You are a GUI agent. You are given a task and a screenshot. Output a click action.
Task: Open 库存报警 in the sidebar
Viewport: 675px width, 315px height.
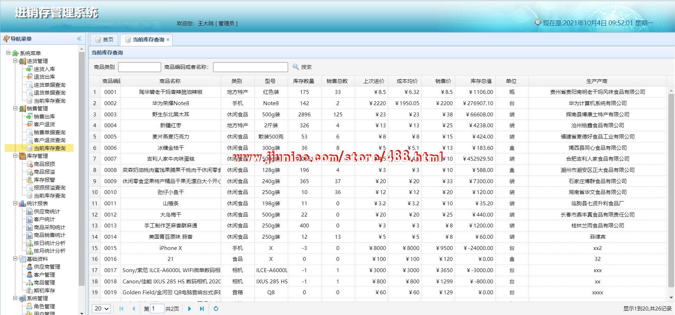(x=44, y=180)
